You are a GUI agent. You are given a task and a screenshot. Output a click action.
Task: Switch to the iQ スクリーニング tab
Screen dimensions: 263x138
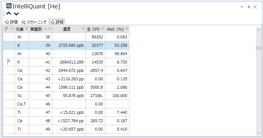click(34, 22)
